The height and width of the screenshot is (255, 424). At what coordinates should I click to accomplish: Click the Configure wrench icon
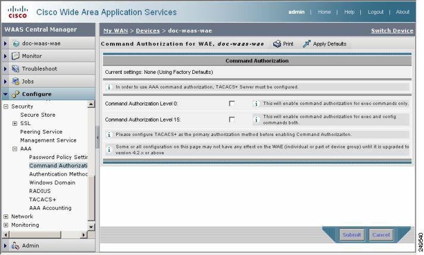[15, 94]
